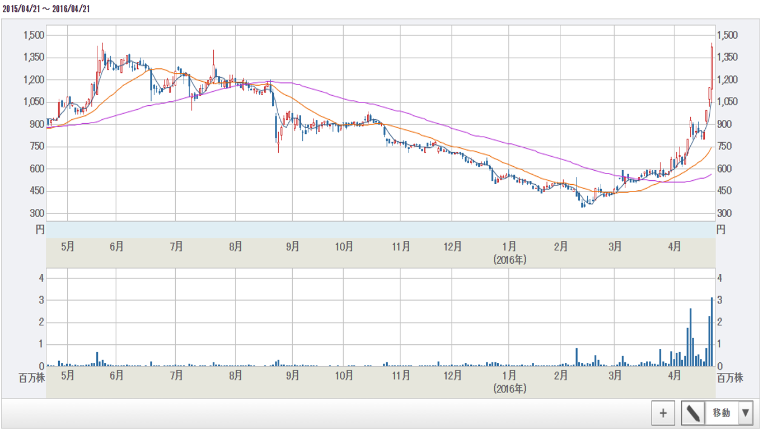Image resolution: width=763 pixels, height=430 pixels.
Task: Select the pencil drawing tool
Action: 693,413
